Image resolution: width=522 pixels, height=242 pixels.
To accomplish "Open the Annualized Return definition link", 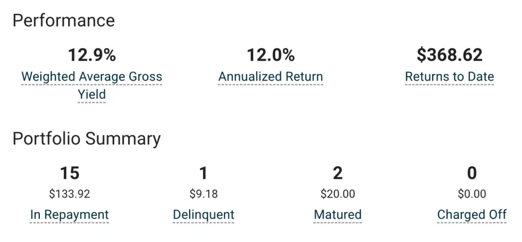I will tap(271, 77).
